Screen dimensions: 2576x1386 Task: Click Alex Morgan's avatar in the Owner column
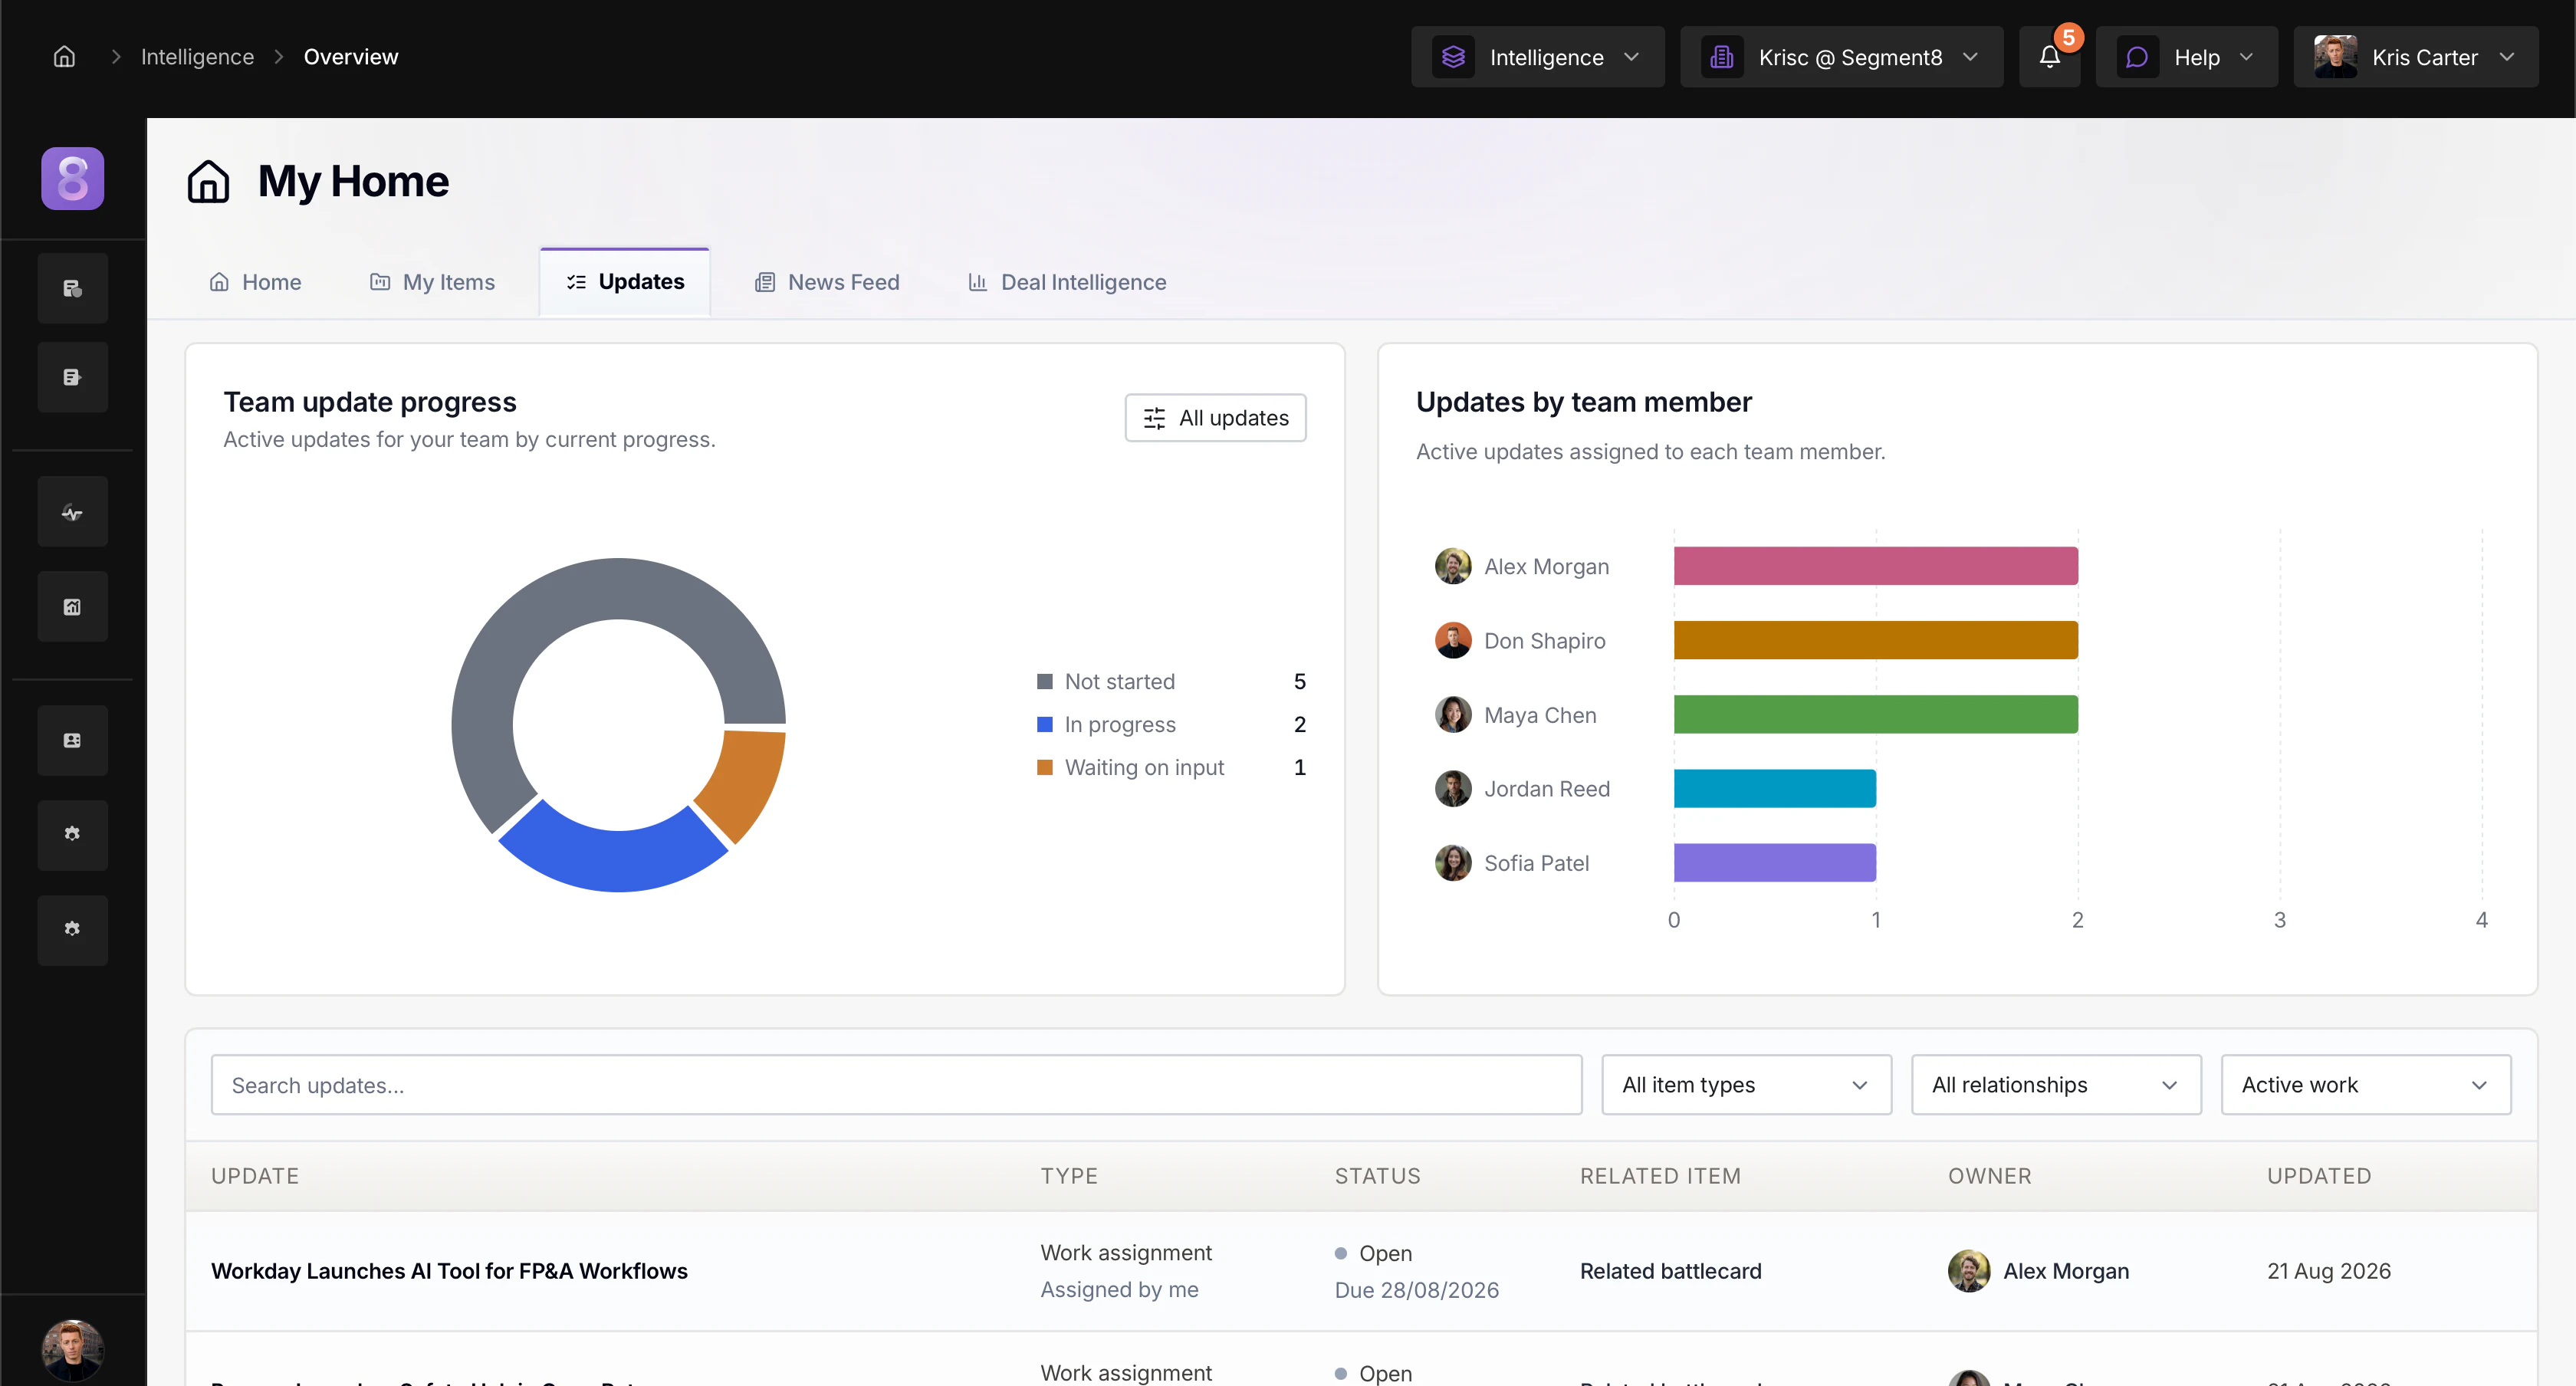(1969, 1271)
